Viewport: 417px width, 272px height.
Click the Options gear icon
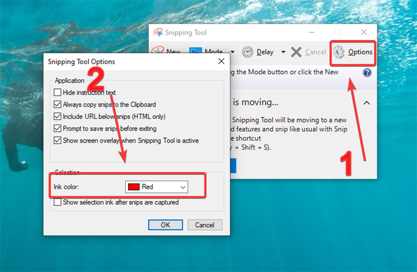click(339, 52)
